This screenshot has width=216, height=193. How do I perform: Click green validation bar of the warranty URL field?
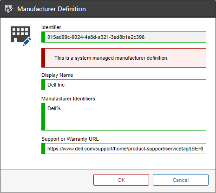(x=43, y=149)
